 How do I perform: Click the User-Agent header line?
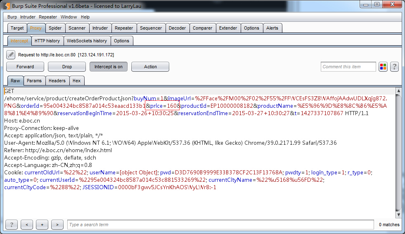(x=171, y=143)
